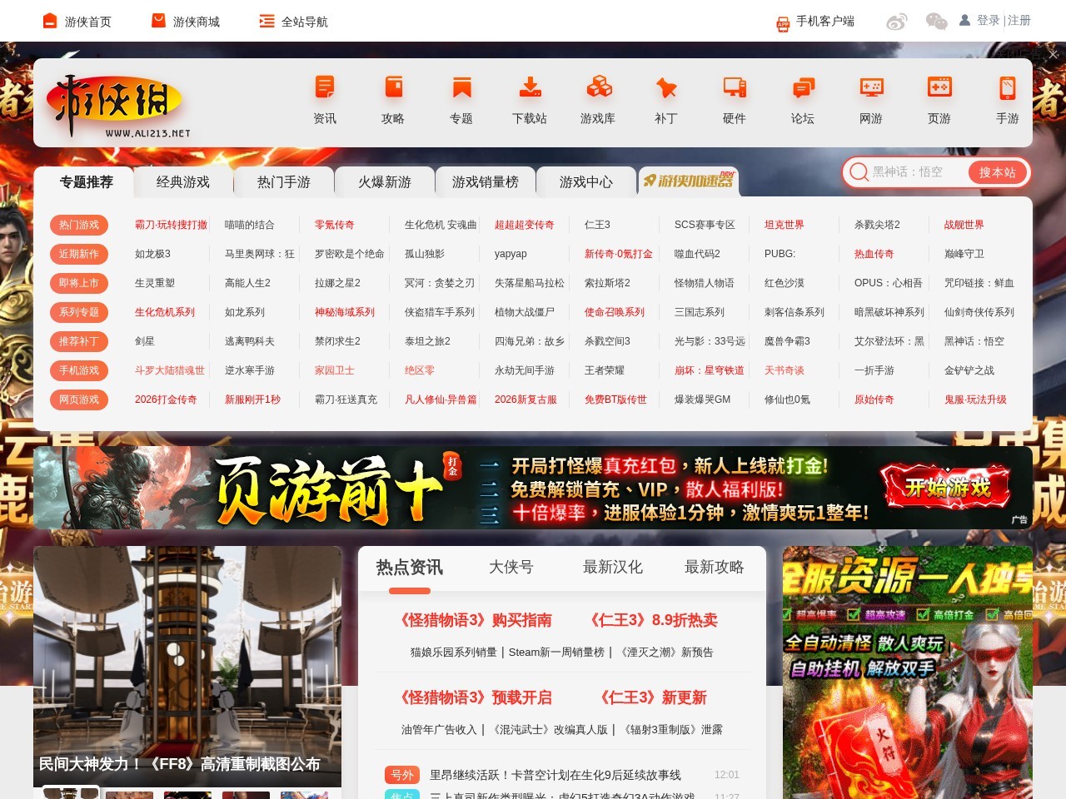Select the 补丁 patches icon
1066x799 pixels.
(x=665, y=96)
